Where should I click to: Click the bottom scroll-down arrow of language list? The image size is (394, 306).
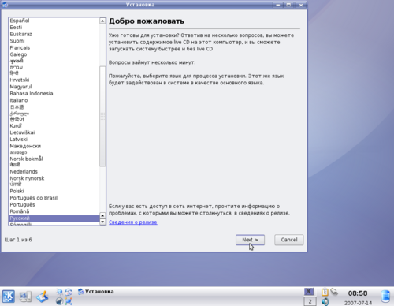pos(102,222)
